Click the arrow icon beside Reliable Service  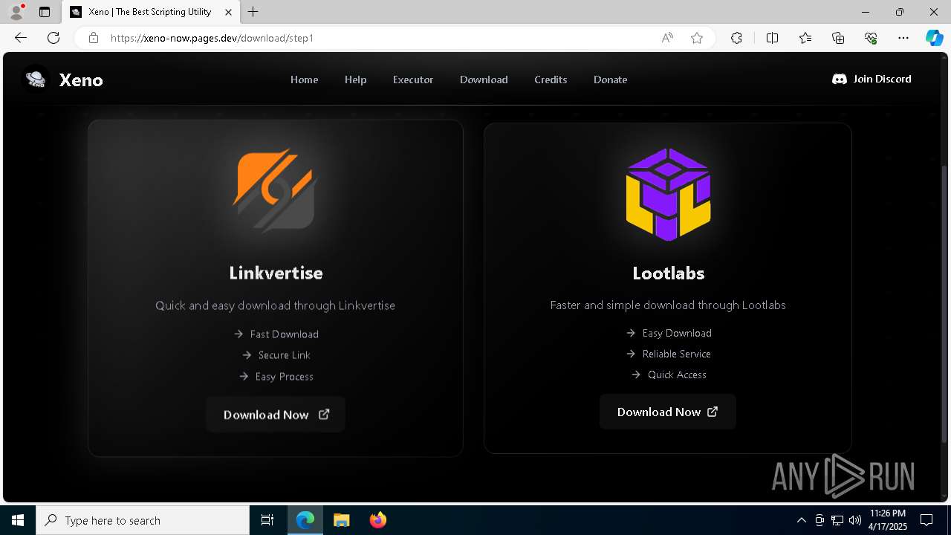[x=631, y=354]
